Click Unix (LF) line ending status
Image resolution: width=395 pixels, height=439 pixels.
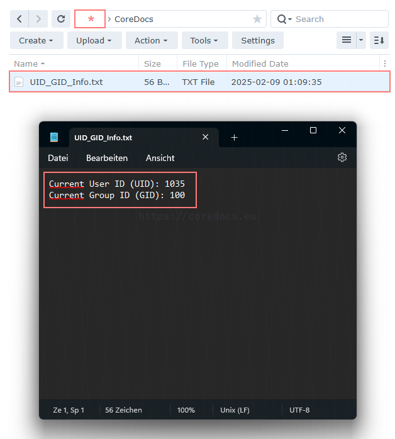coord(235,410)
